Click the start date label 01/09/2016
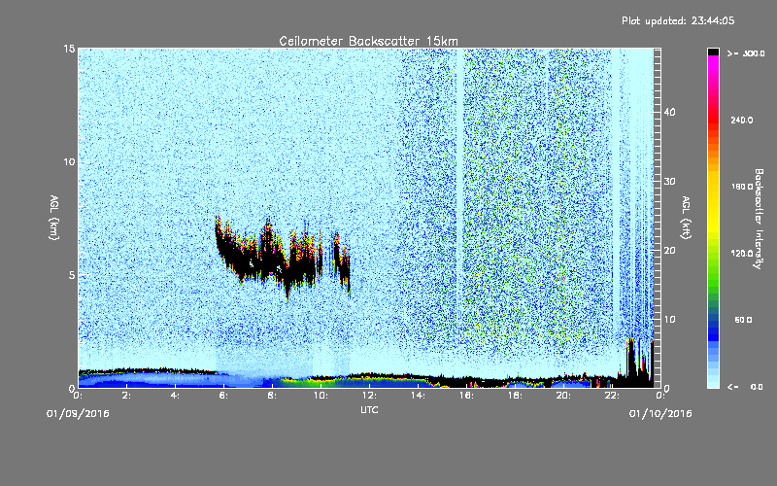Image resolution: width=777 pixels, height=486 pixels. (x=78, y=414)
